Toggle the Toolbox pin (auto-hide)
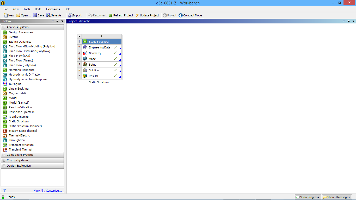Image resolution: width=356 pixels, height=200 pixels. point(58,21)
